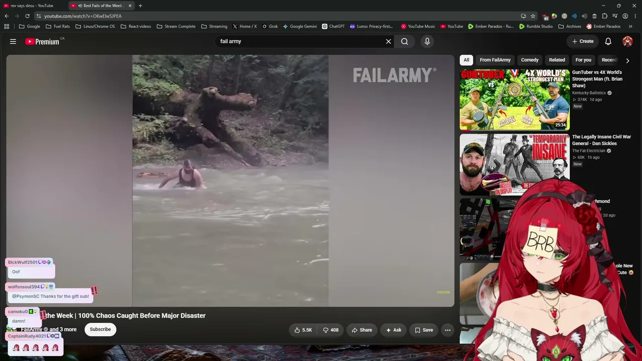Open the media controls button
642x361 pixels.
click(x=615, y=16)
